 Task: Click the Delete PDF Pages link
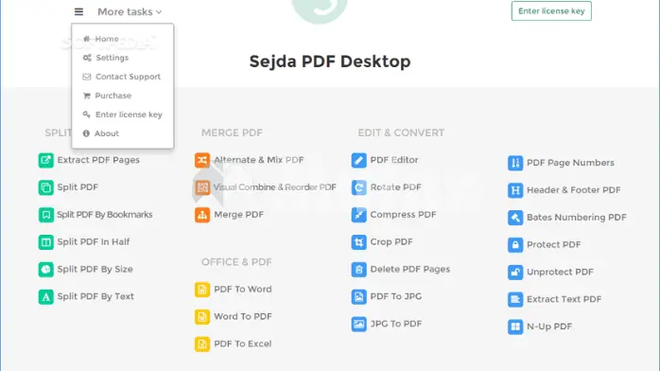tap(410, 269)
